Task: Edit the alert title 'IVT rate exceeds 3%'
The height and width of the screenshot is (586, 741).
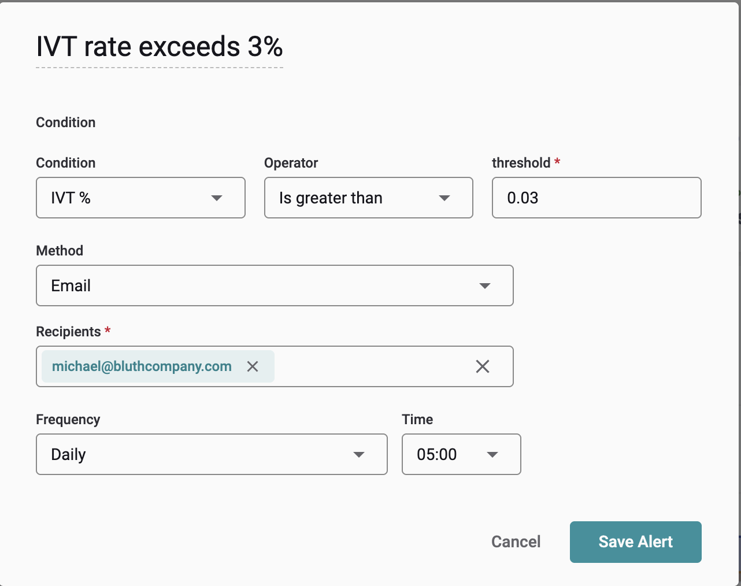Action: (159, 47)
